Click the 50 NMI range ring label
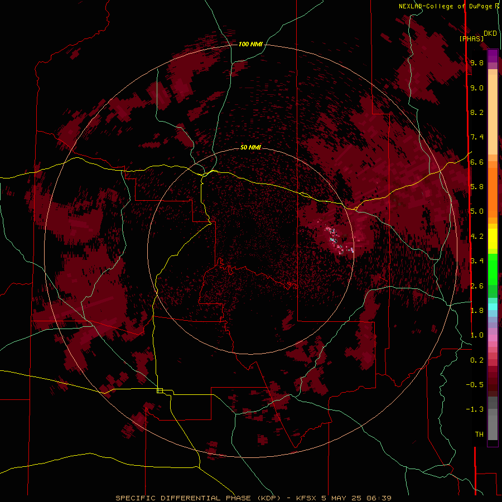This screenshot has height=502, width=502. 250,147
